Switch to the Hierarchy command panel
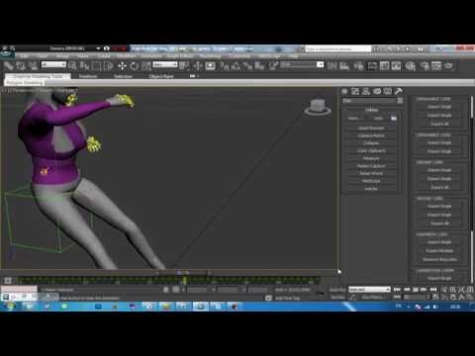475x356 pixels. 366,91
